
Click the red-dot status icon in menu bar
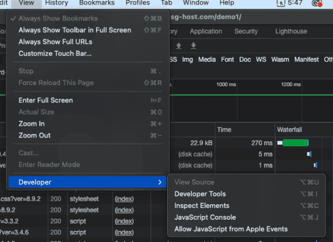pos(317,3)
